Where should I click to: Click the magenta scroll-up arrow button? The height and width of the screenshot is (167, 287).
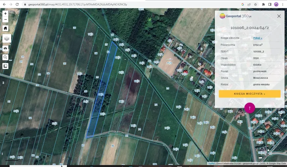(250, 108)
